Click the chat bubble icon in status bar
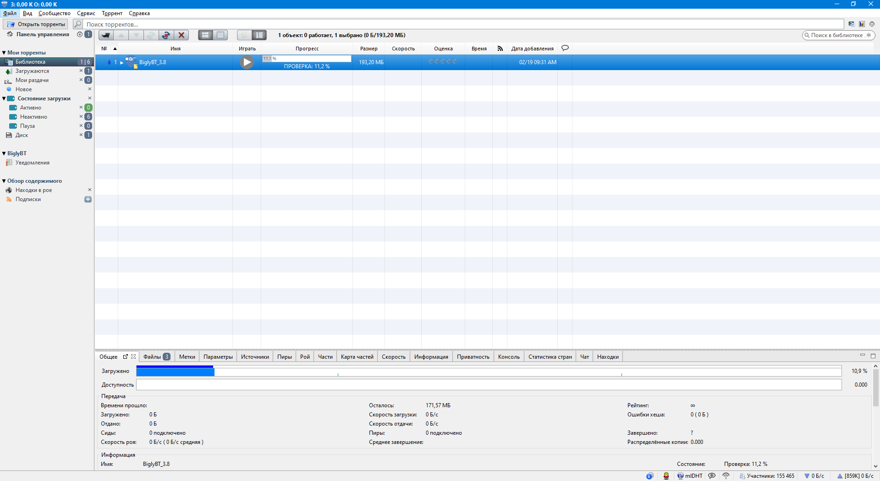The height and width of the screenshot is (481, 880). tap(712, 476)
